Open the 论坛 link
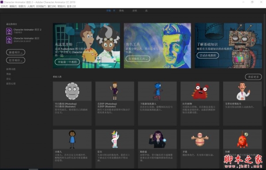This screenshot has width=266, height=170. (x=9, y=79)
